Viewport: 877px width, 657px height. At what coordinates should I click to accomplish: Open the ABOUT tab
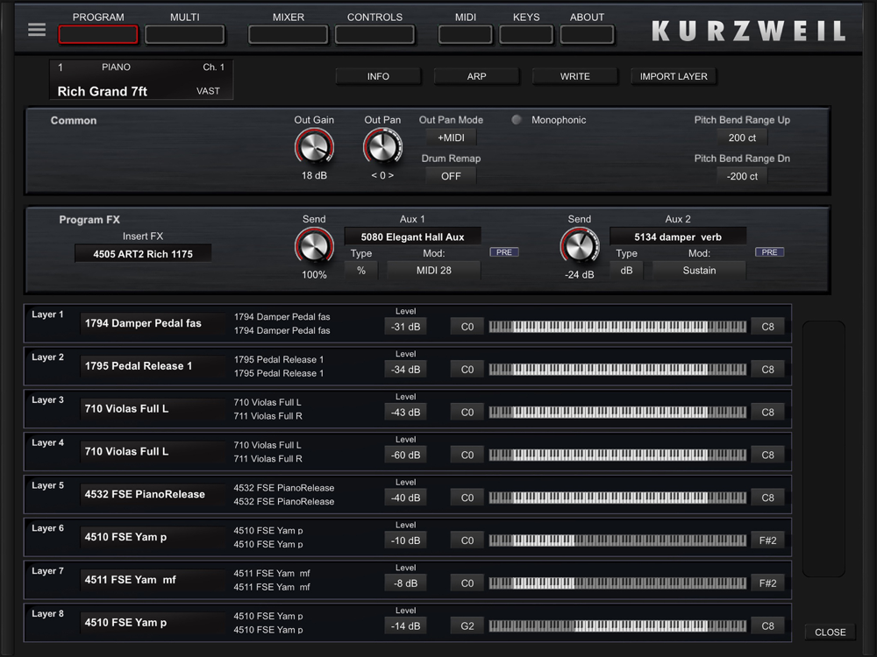(587, 35)
